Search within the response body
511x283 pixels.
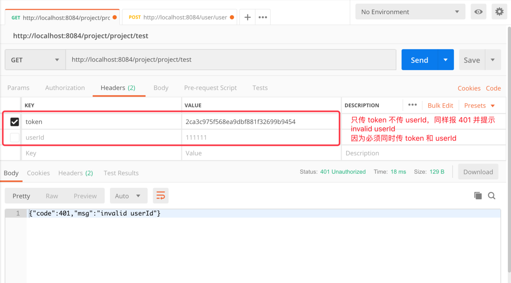(492, 195)
